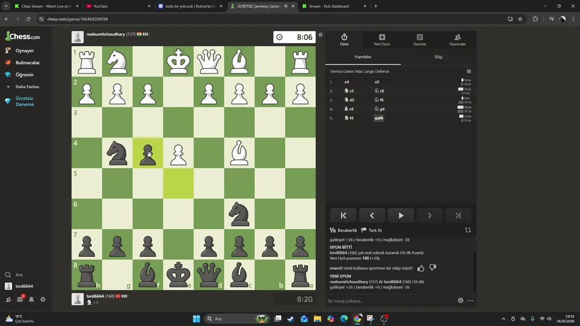Select knight move g4 in move list
The height and width of the screenshot is (326, 580).
(379, 109)
